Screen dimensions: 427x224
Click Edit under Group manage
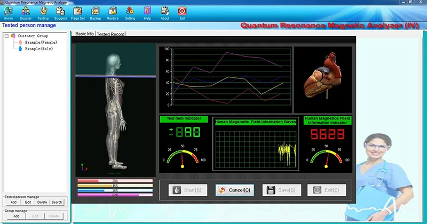(35, 216)
